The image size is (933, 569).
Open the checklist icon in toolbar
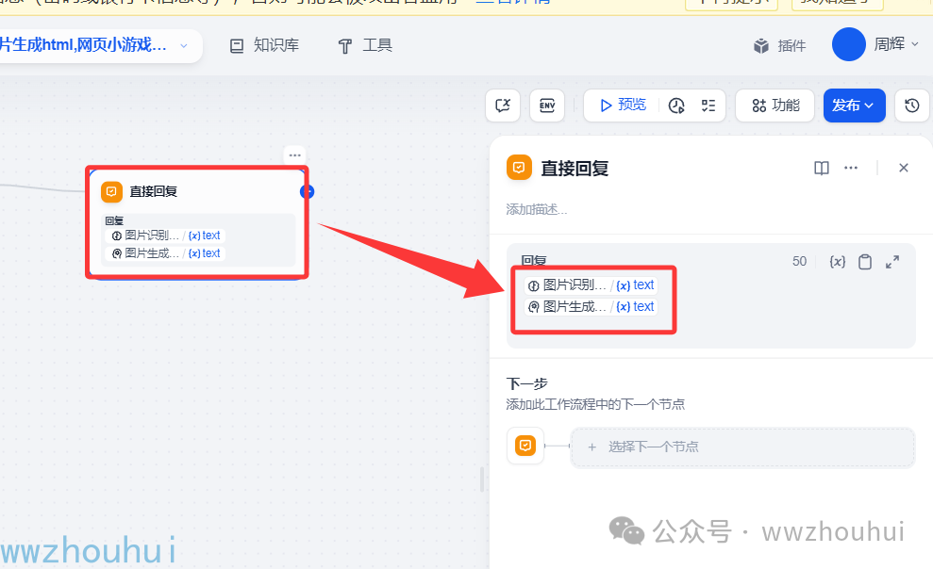tap(708, 106)
